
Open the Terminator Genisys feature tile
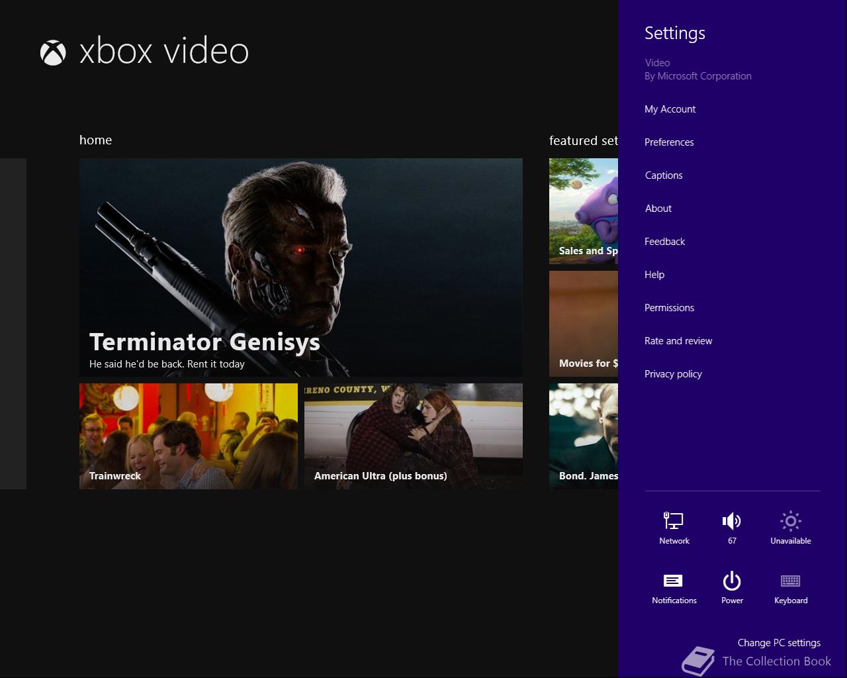tap(301, 267)
